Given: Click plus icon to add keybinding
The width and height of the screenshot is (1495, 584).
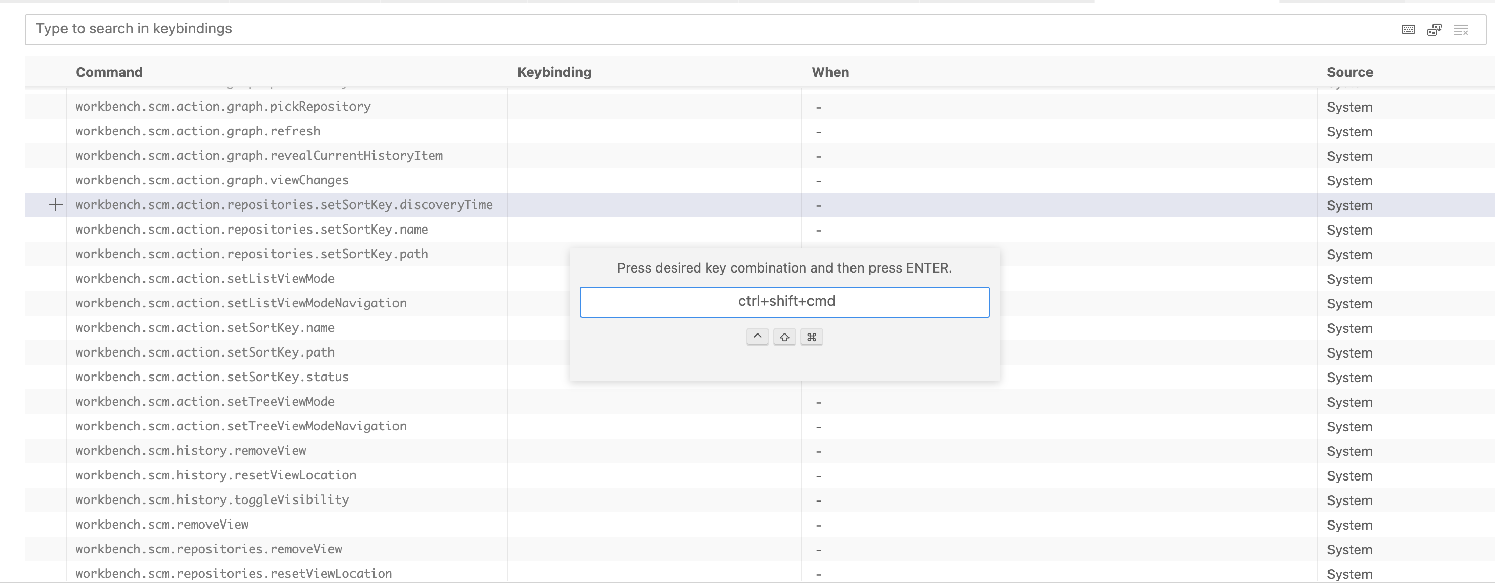Looking at the screenshot, I should point(56,205).
